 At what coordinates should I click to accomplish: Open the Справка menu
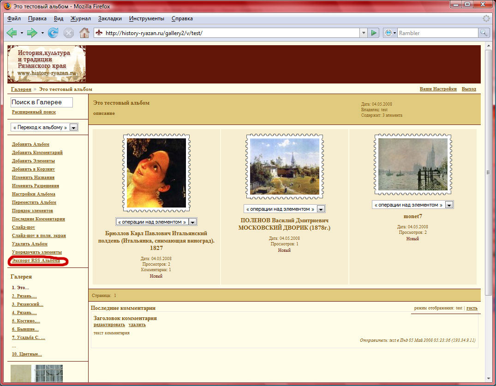182,18
